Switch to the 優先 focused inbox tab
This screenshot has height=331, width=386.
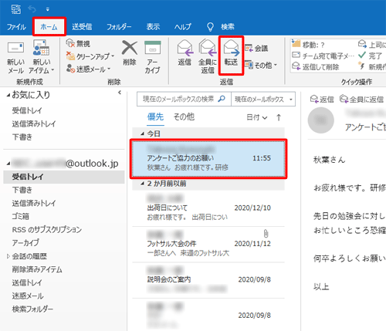tap(155, 117)
